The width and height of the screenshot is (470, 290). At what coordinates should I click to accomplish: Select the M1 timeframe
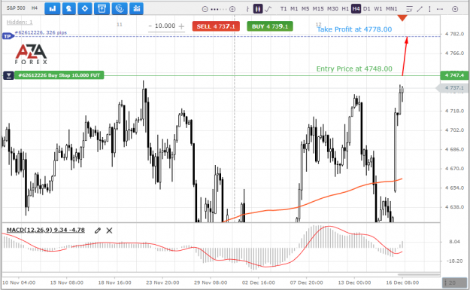294,9
